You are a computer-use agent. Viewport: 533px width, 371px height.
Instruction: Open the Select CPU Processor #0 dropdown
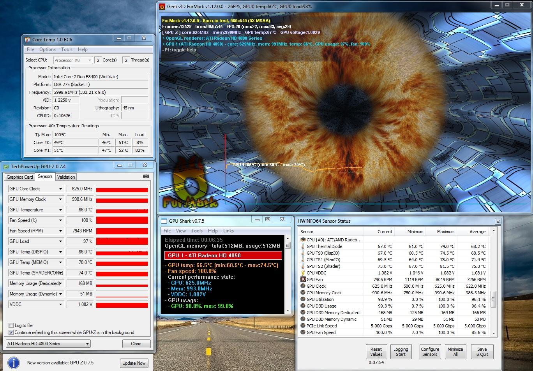[x=73, y=60]
